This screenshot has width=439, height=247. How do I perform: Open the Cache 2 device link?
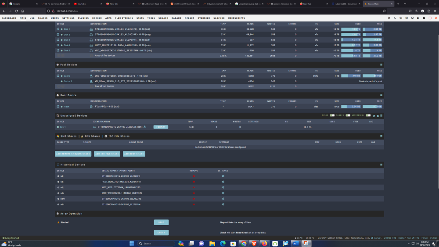(x=68, y=81)
